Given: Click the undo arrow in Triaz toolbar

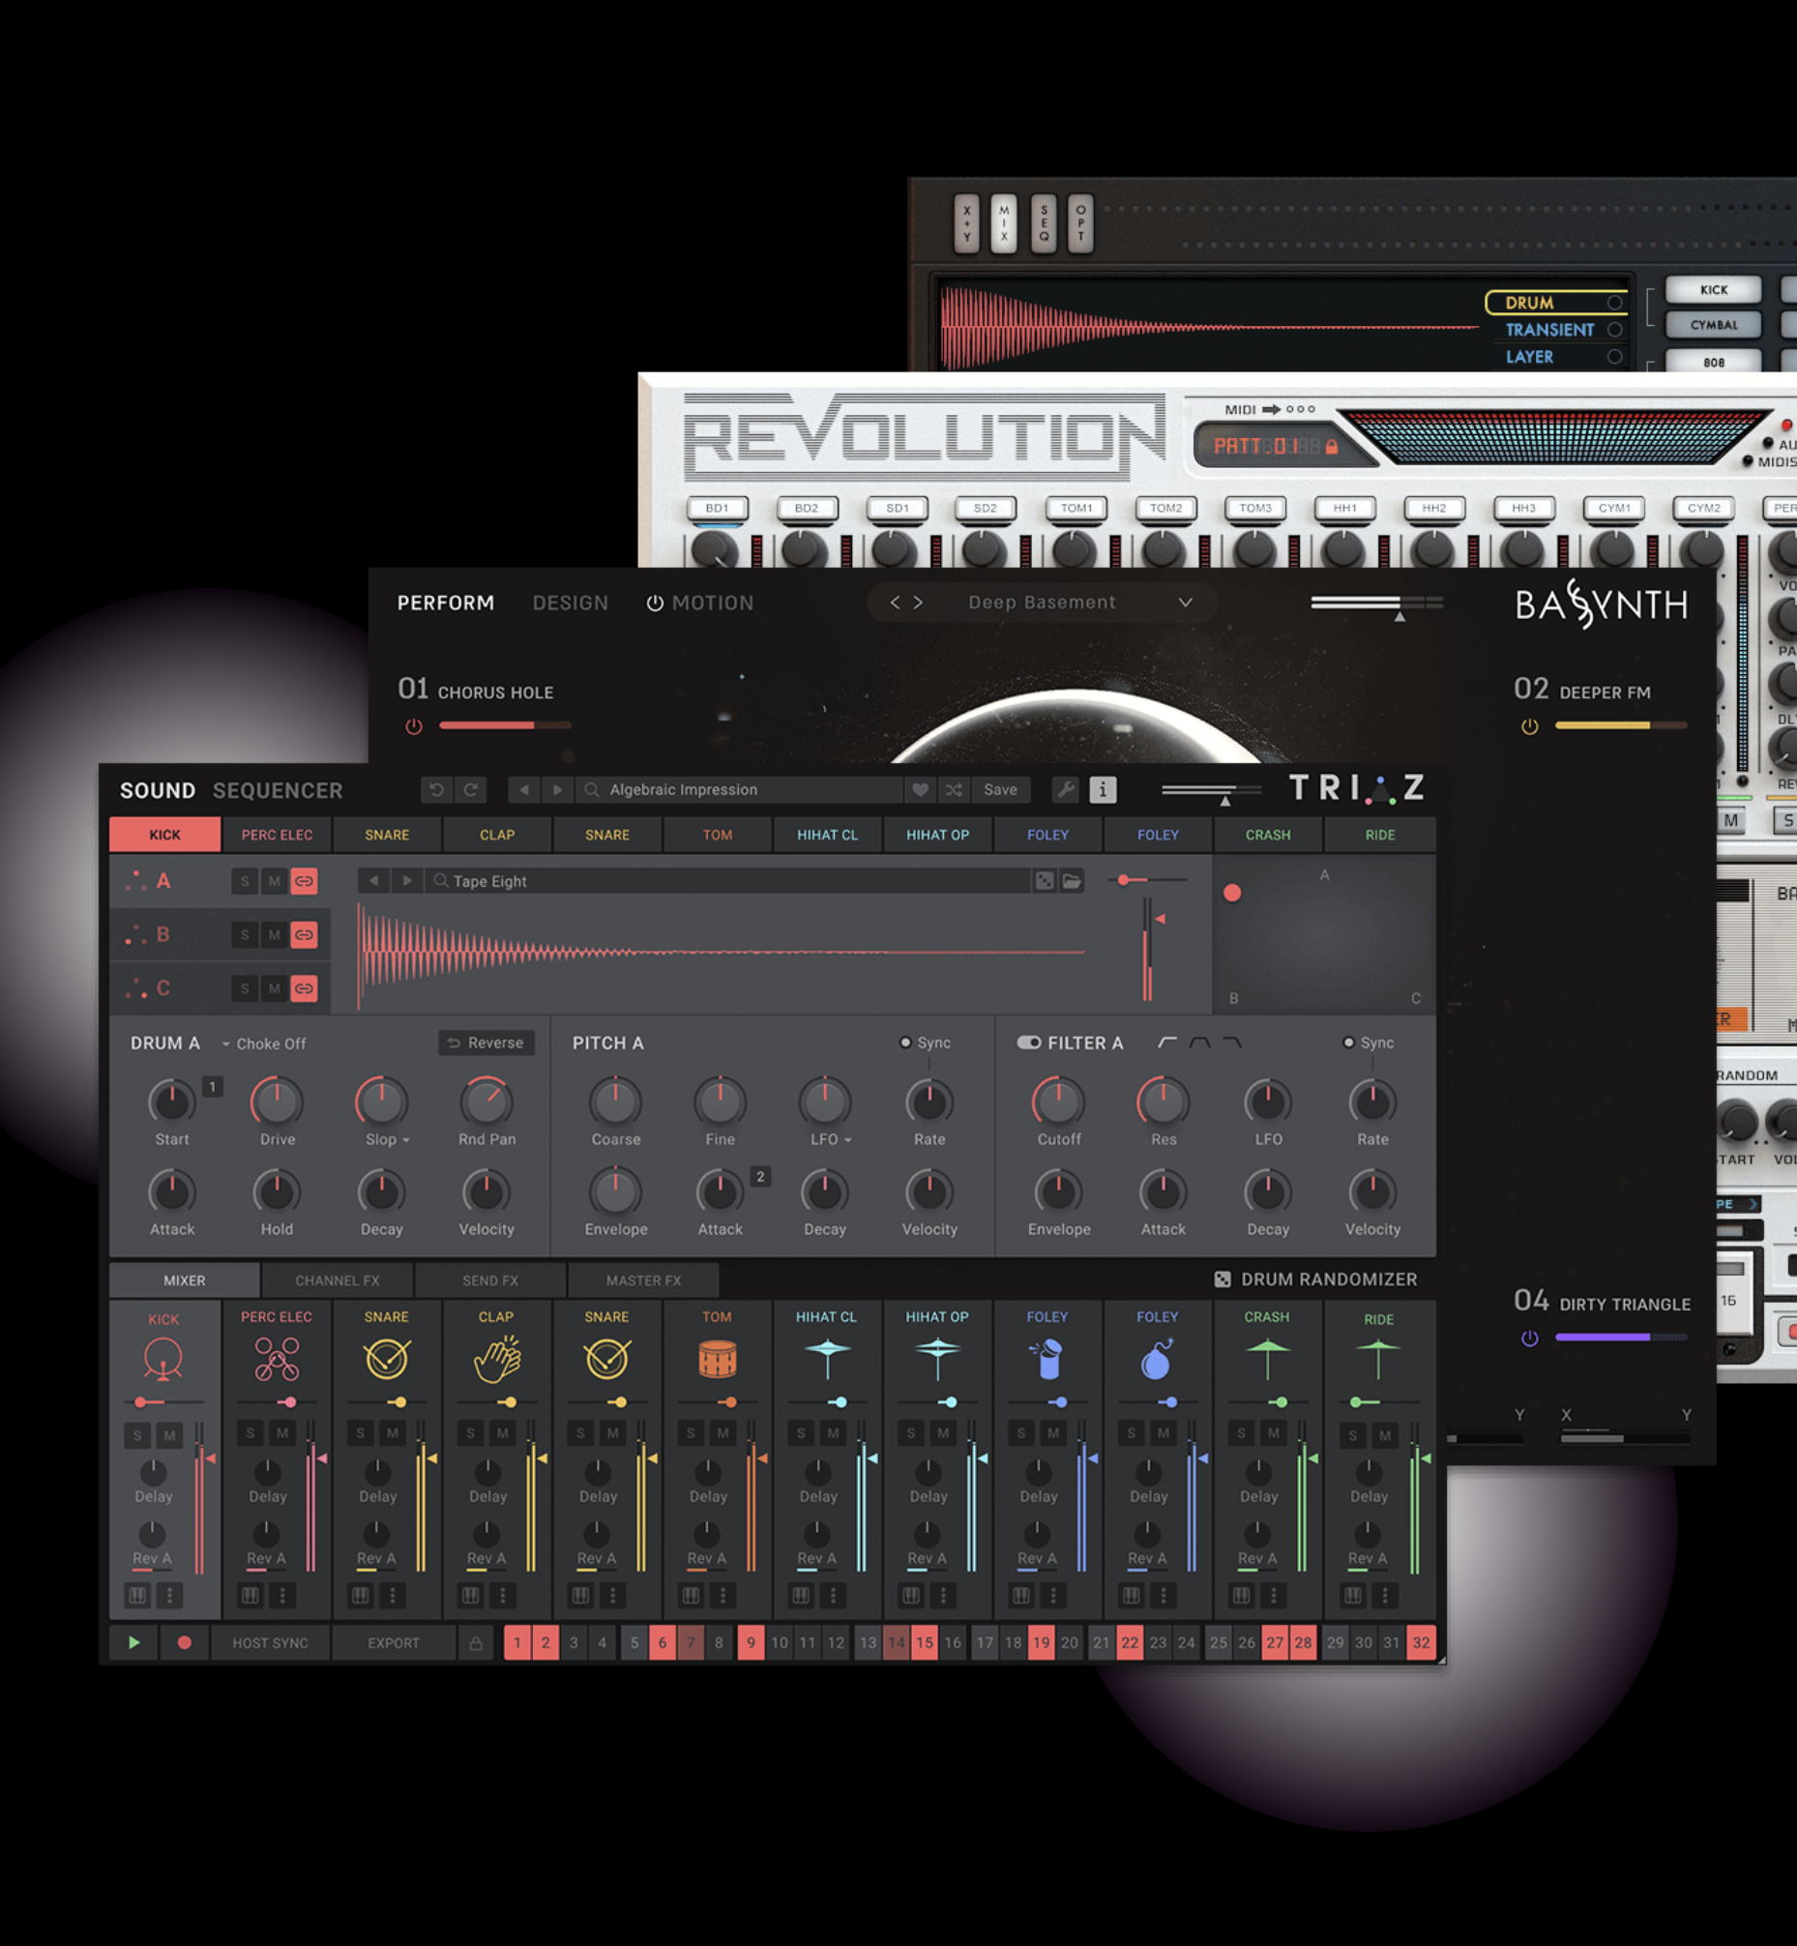Looking at the screenshot, I should click(x=436, y=789).
